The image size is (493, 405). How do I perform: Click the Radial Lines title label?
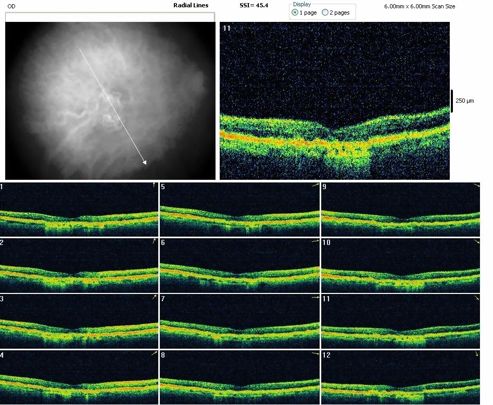191,5
